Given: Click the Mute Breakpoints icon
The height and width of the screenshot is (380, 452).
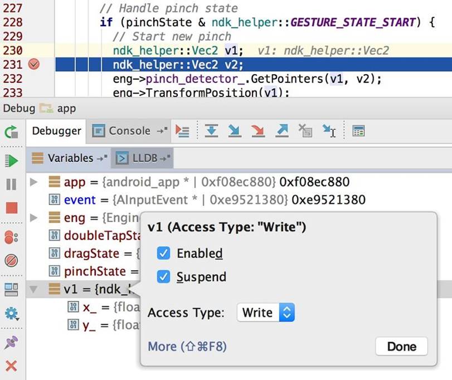Looking at the screenshot, I should tap(11, 260).
